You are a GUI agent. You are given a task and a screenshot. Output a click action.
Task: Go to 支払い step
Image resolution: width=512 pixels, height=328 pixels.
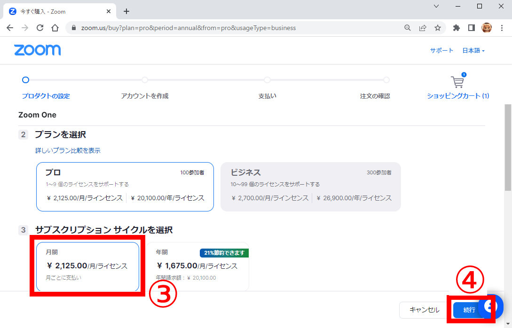click(268, 96)
